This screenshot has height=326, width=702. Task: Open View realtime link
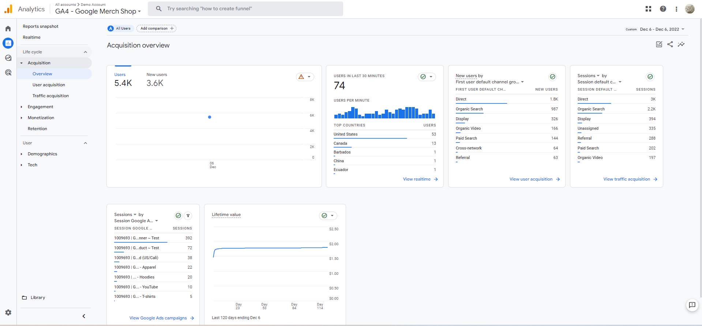click(x=420, y=179)
